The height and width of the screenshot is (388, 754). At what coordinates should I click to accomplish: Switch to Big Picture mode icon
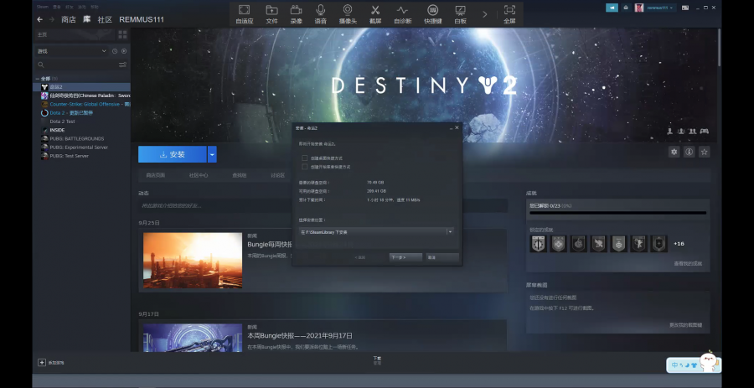[x=684, y=8]
